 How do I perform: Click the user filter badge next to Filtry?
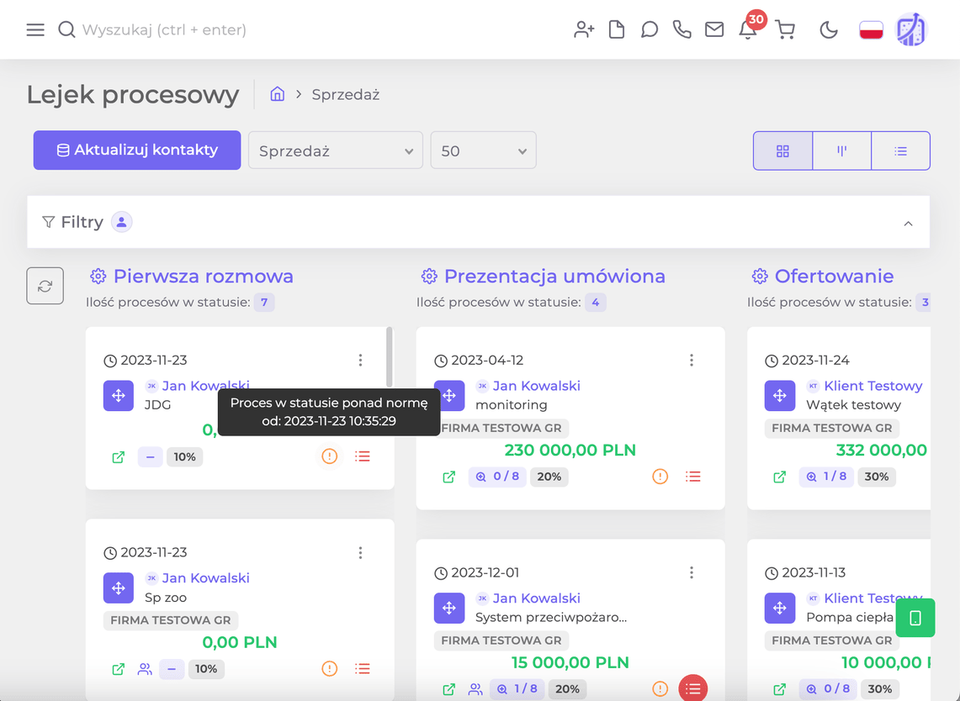click(x=122, y=221)
